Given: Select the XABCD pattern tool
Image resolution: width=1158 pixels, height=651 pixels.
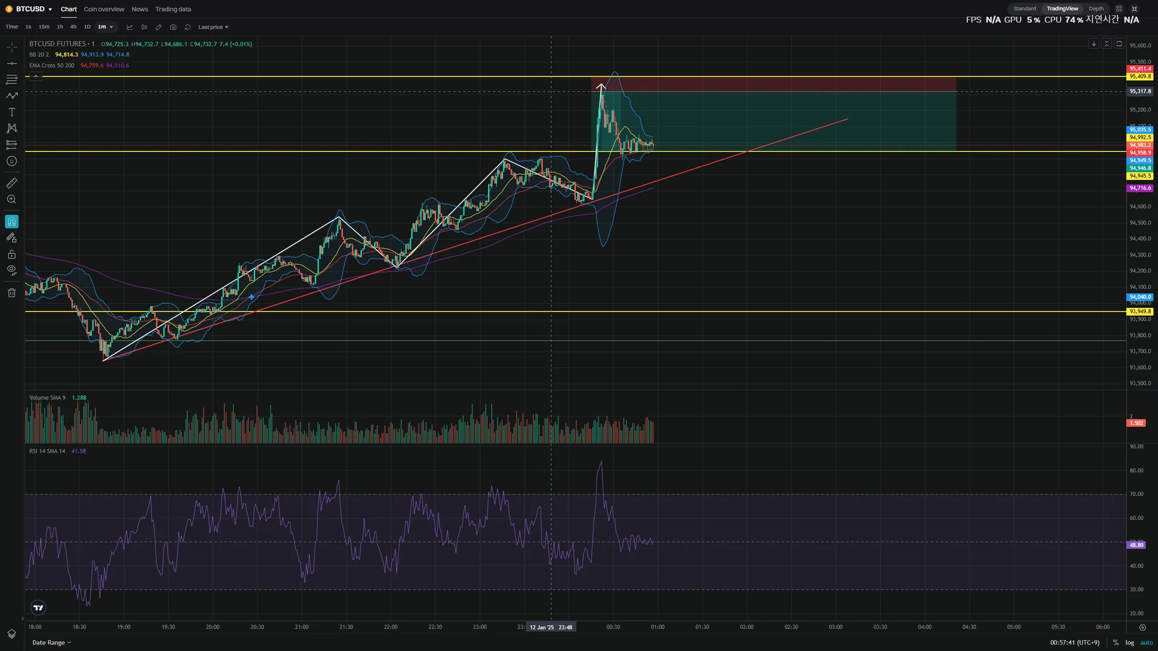Looking at the screenshot, I should coord(11,128).
